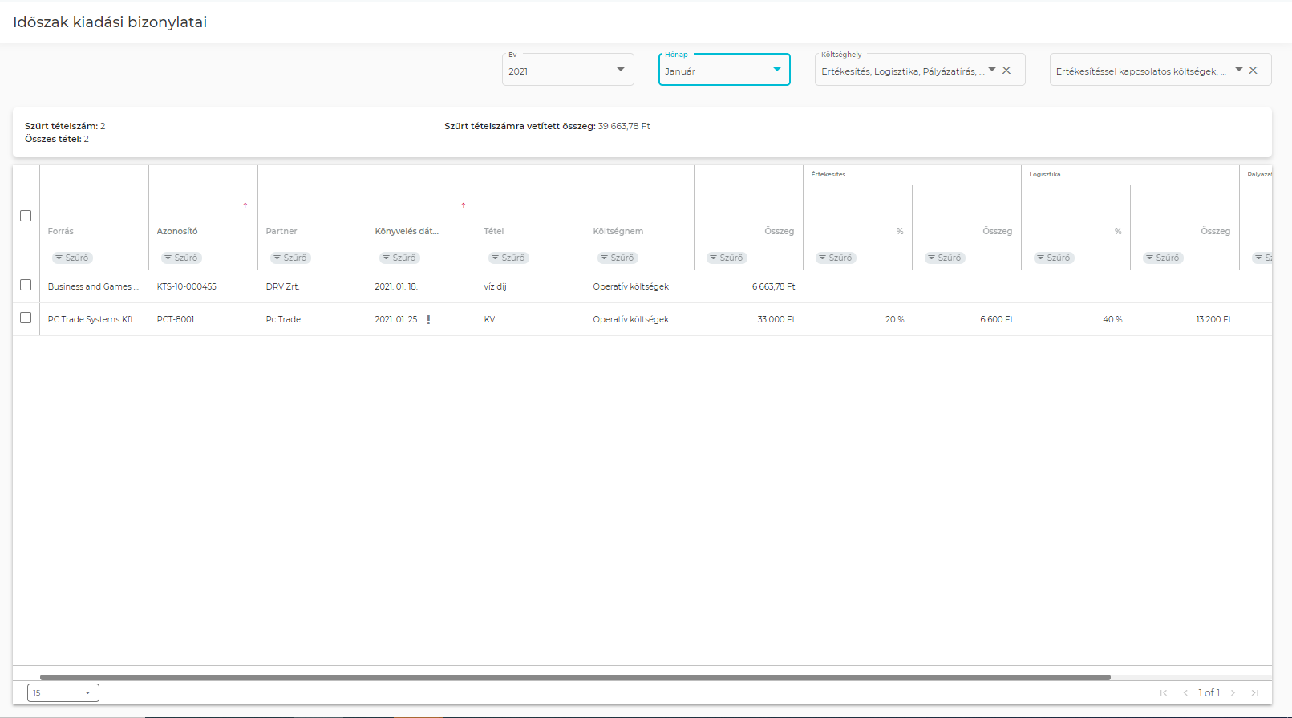1292x718 pixels.
Task: Go to previous page pagination icon
Action: click(x=1185, y=692)
